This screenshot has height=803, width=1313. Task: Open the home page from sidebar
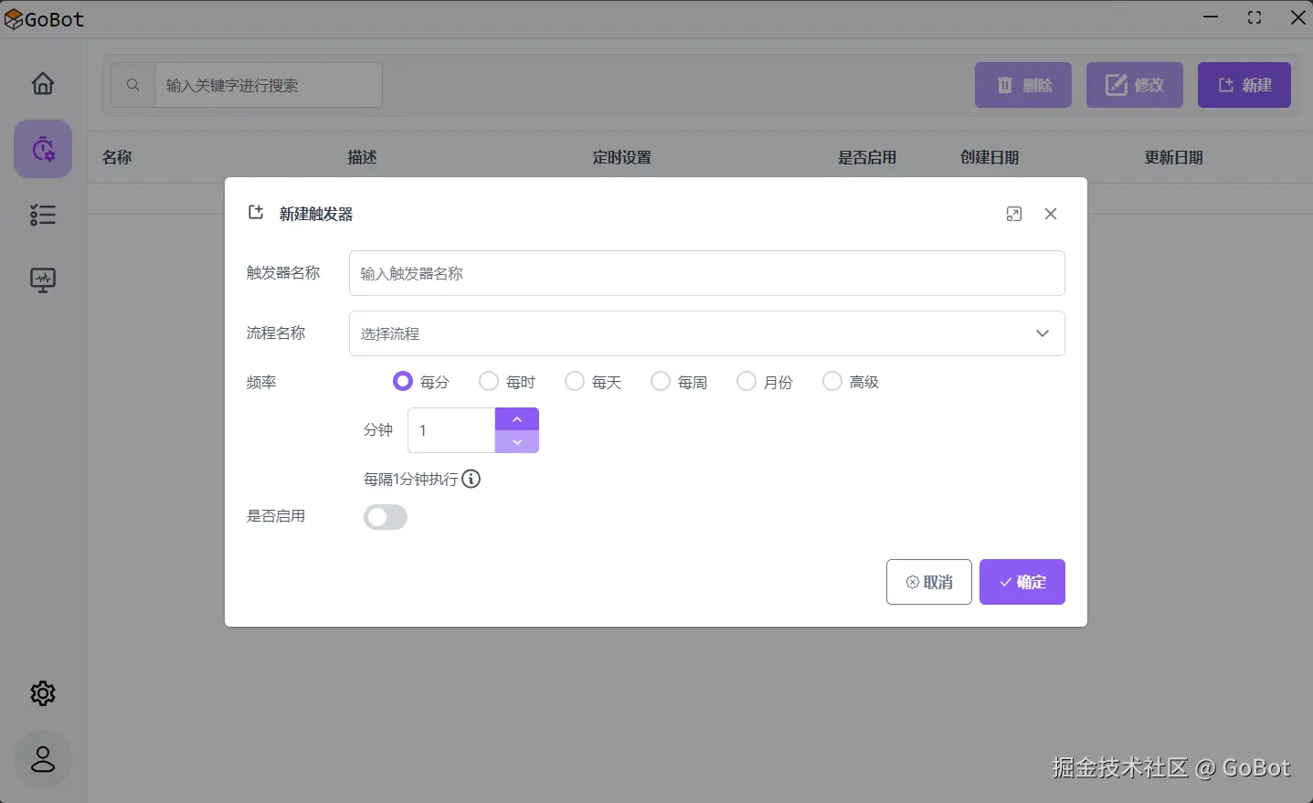tap(43, 83)
